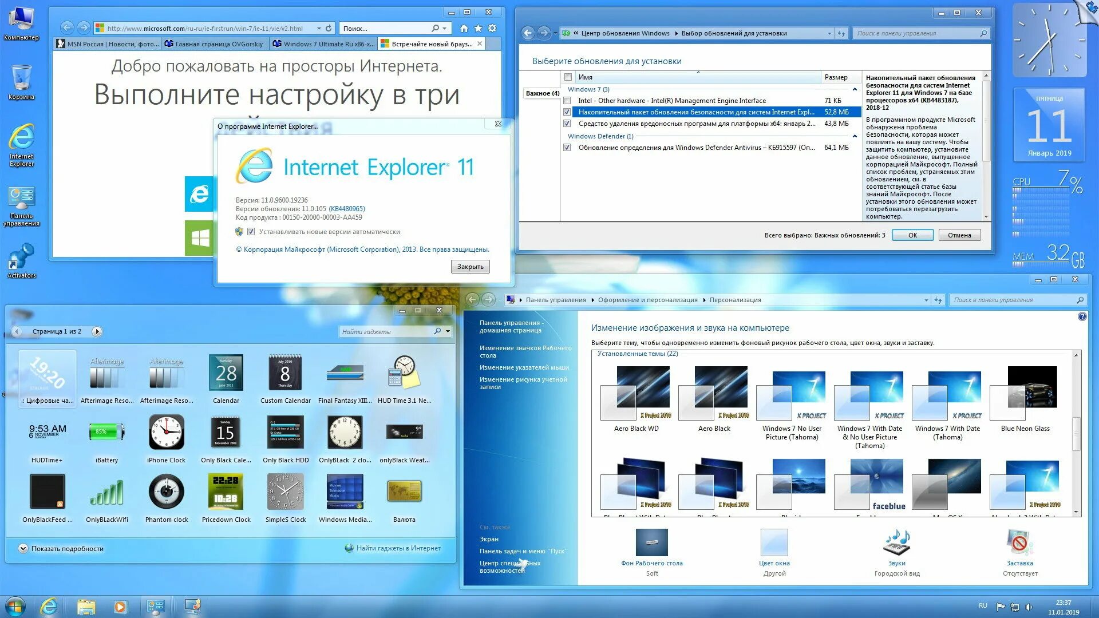Launch Windows Media Player from the taskbar

[x=120, y=607]
